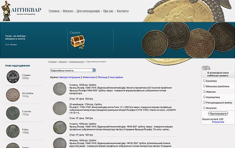Viewport: 235px width, 148px height.
Task: Click Колекція монет breadcrumb link
Action: (x=77, y=62)
